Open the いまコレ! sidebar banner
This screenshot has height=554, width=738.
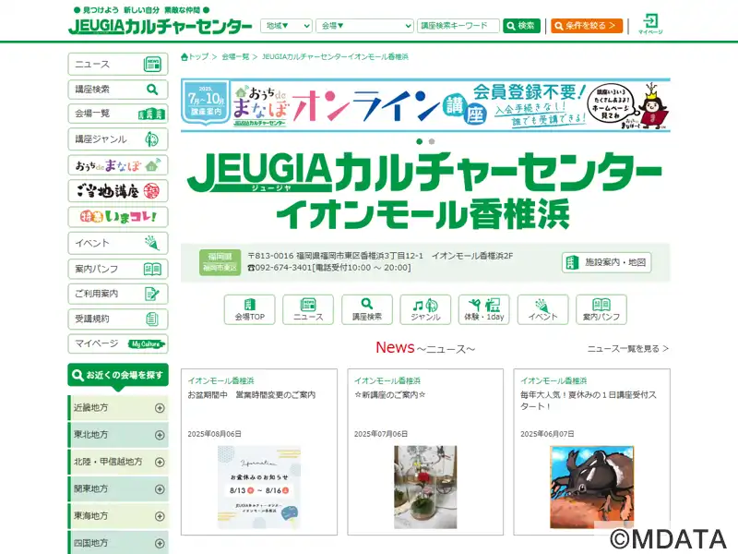pos(118,217)
